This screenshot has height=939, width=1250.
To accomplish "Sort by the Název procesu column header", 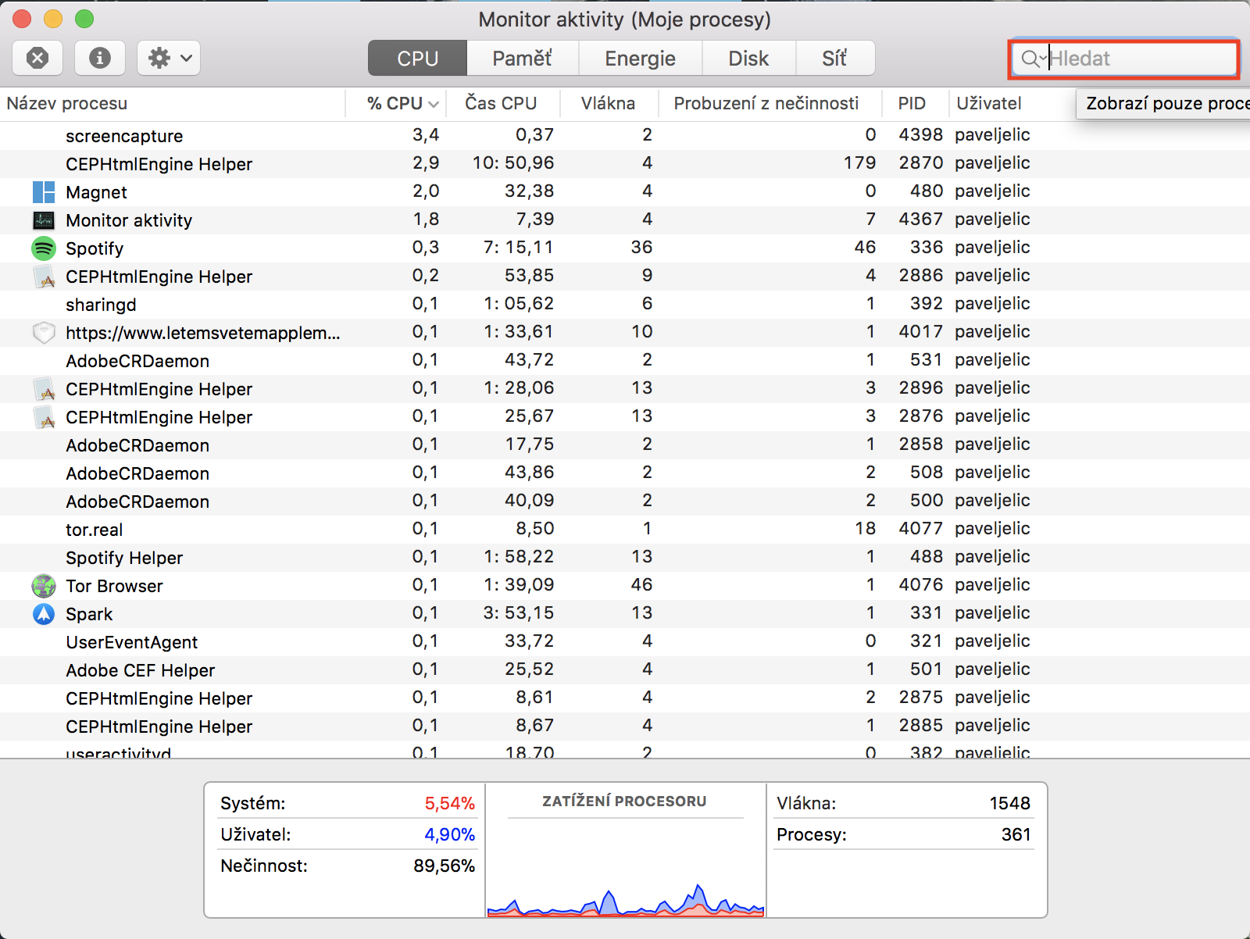I will pos(173,103).
